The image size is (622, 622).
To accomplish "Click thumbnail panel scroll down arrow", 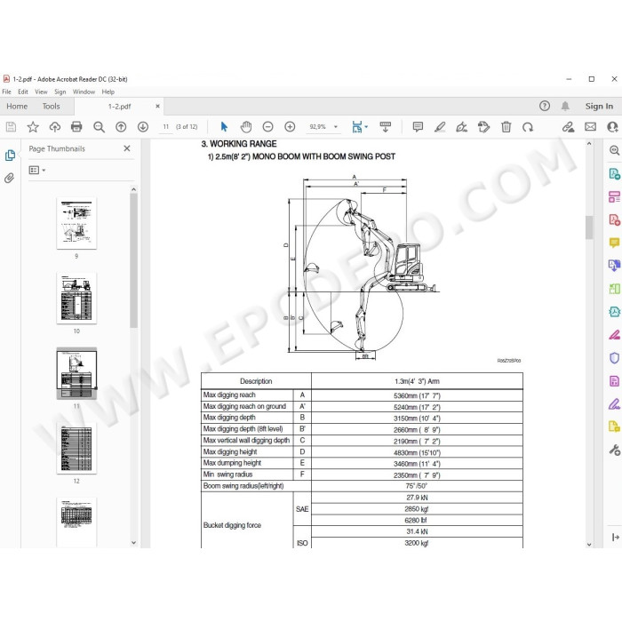I will (133, 542).
